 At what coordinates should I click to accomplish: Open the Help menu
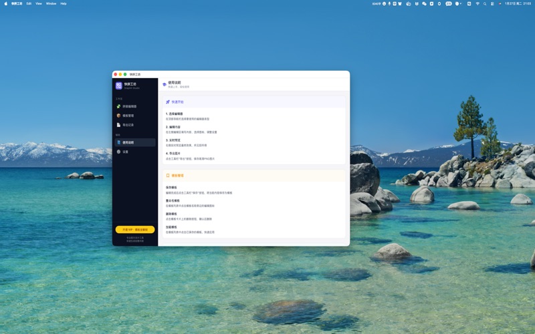click(x=64, y=3)
